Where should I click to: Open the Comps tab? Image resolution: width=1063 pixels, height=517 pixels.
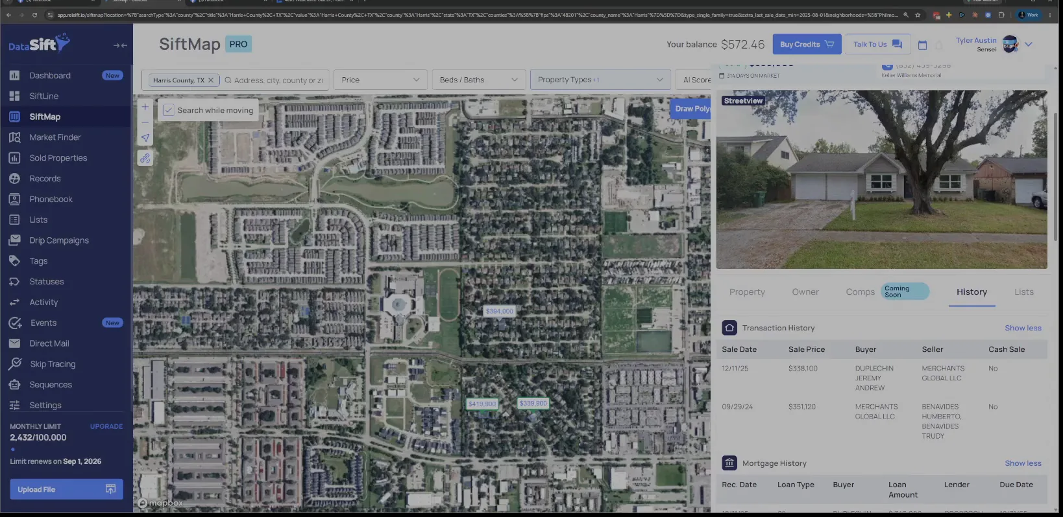tap(861, 292)
